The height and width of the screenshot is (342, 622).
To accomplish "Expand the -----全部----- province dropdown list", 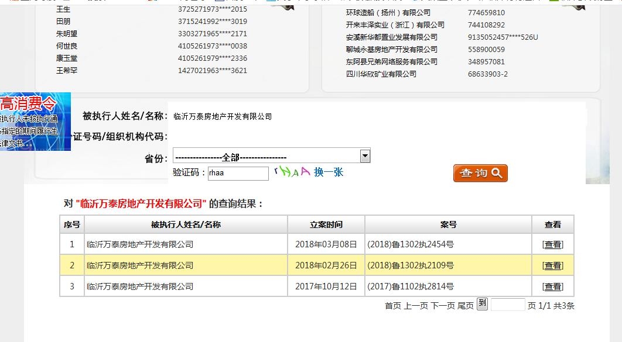I will (x=269, y=155).
